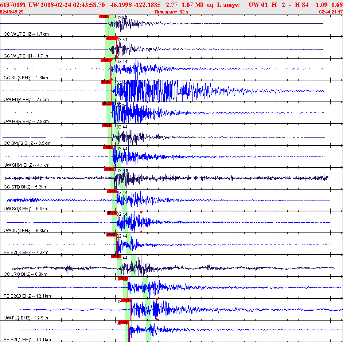The width and height of the screenshot is (343, 342).
Task: Click the start time 02:43:49.29 label
Action: [12, 12]
